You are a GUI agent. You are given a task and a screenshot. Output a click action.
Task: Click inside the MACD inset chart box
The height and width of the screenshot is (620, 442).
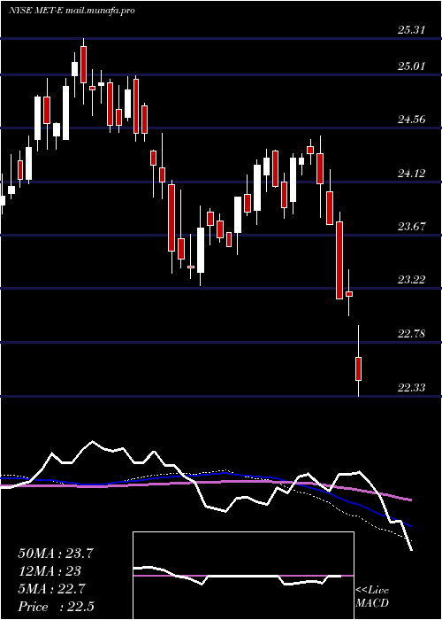tap(243, 576)
